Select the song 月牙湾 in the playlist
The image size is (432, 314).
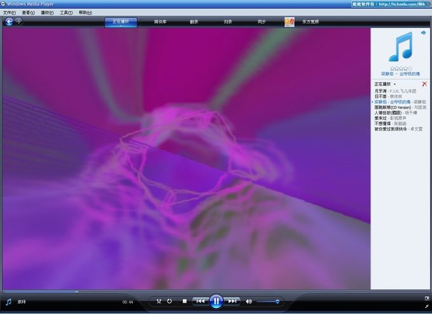381,90
